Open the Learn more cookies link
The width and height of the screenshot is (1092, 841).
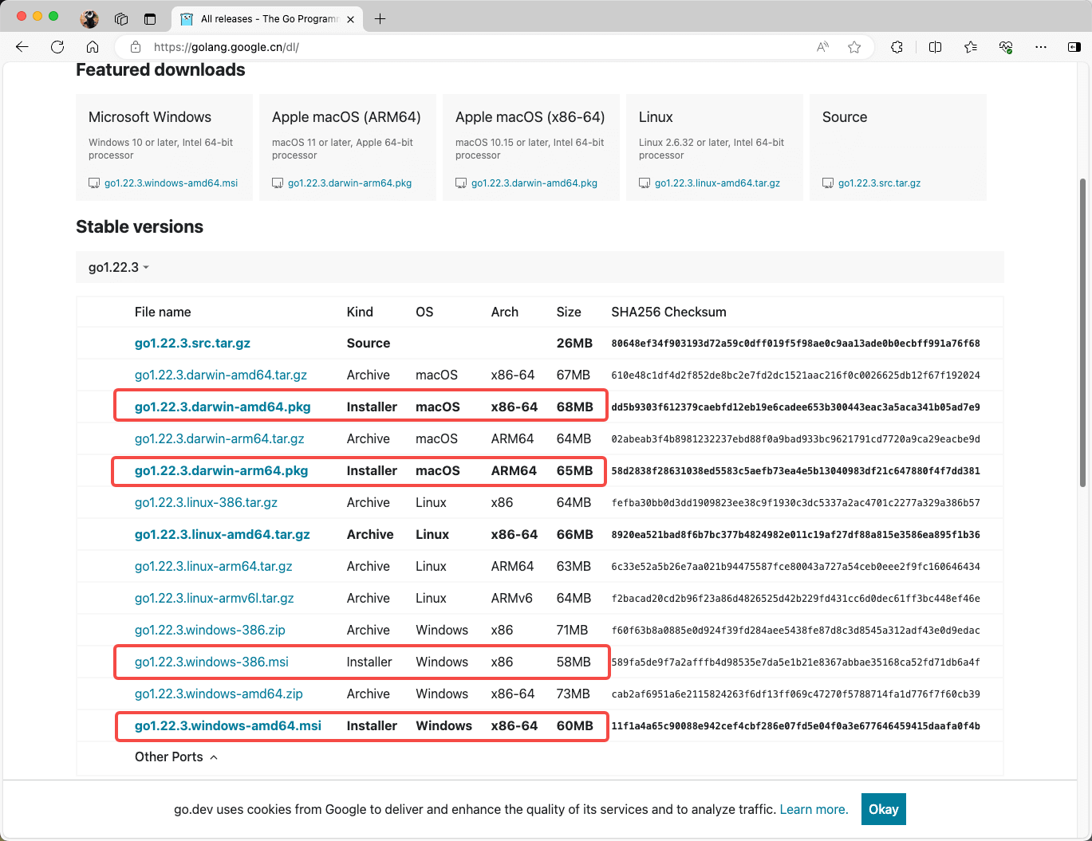pyautogui.click(x=814, y=809)
